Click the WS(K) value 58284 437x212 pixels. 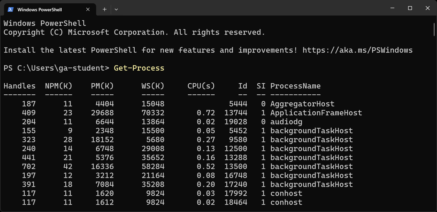click(153, 166)
